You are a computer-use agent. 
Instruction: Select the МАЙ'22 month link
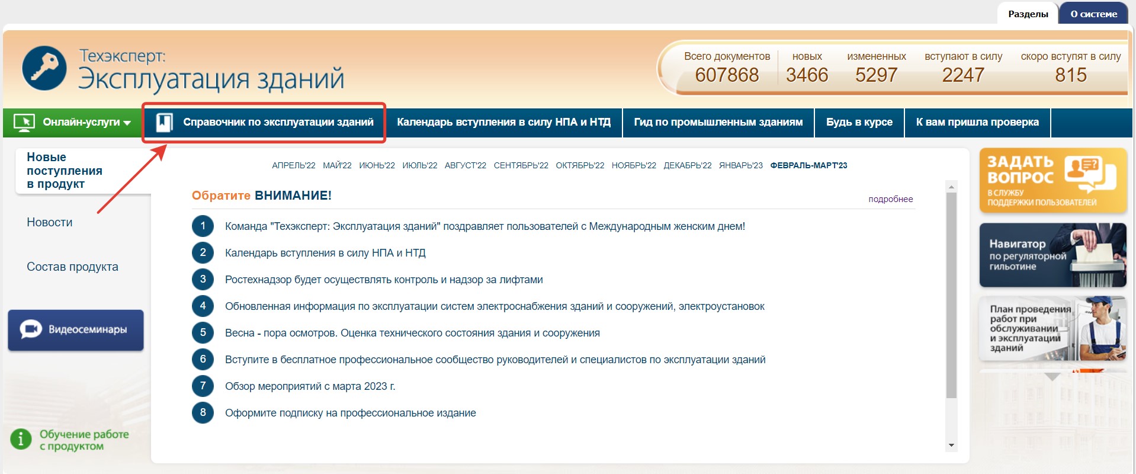tap(337, 165)
